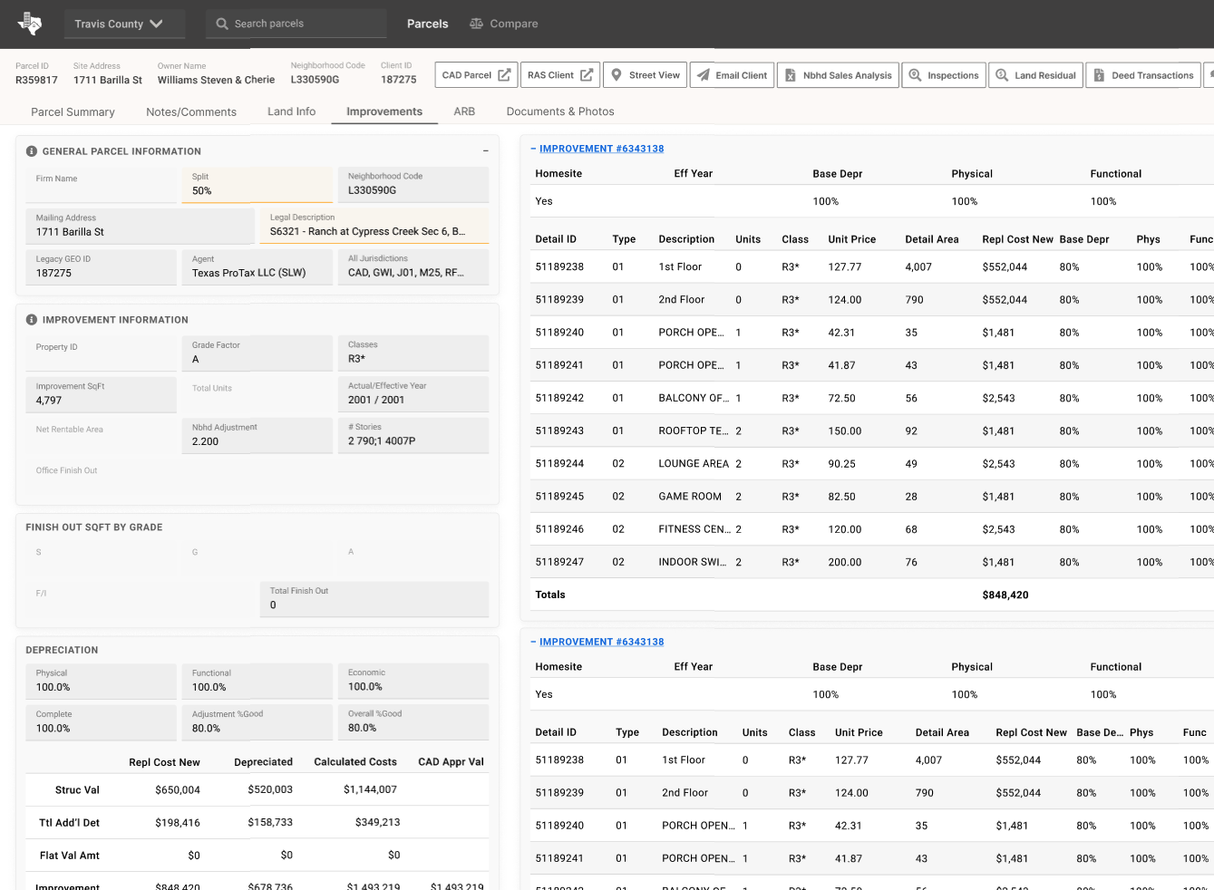
Task: Click the Struc Val Repl Cost New $650,004
Action: tap(178, 790)
